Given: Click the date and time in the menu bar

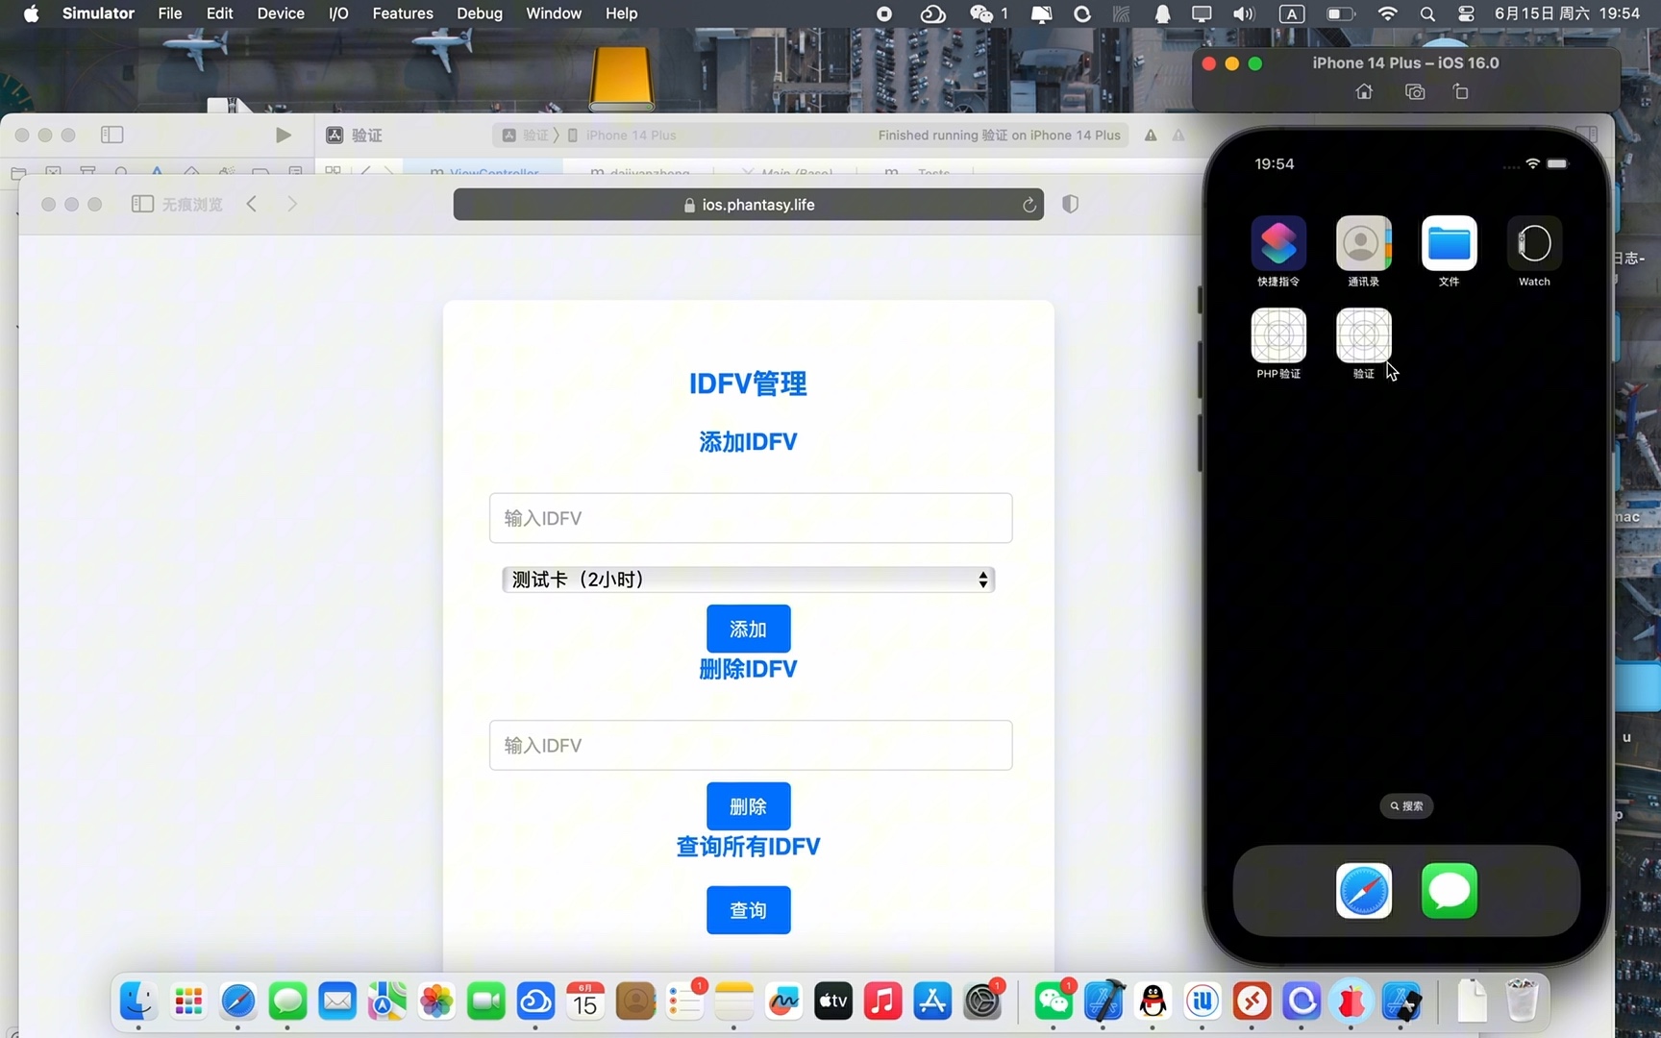Looking at the screenshot, I should point(1567,13).
